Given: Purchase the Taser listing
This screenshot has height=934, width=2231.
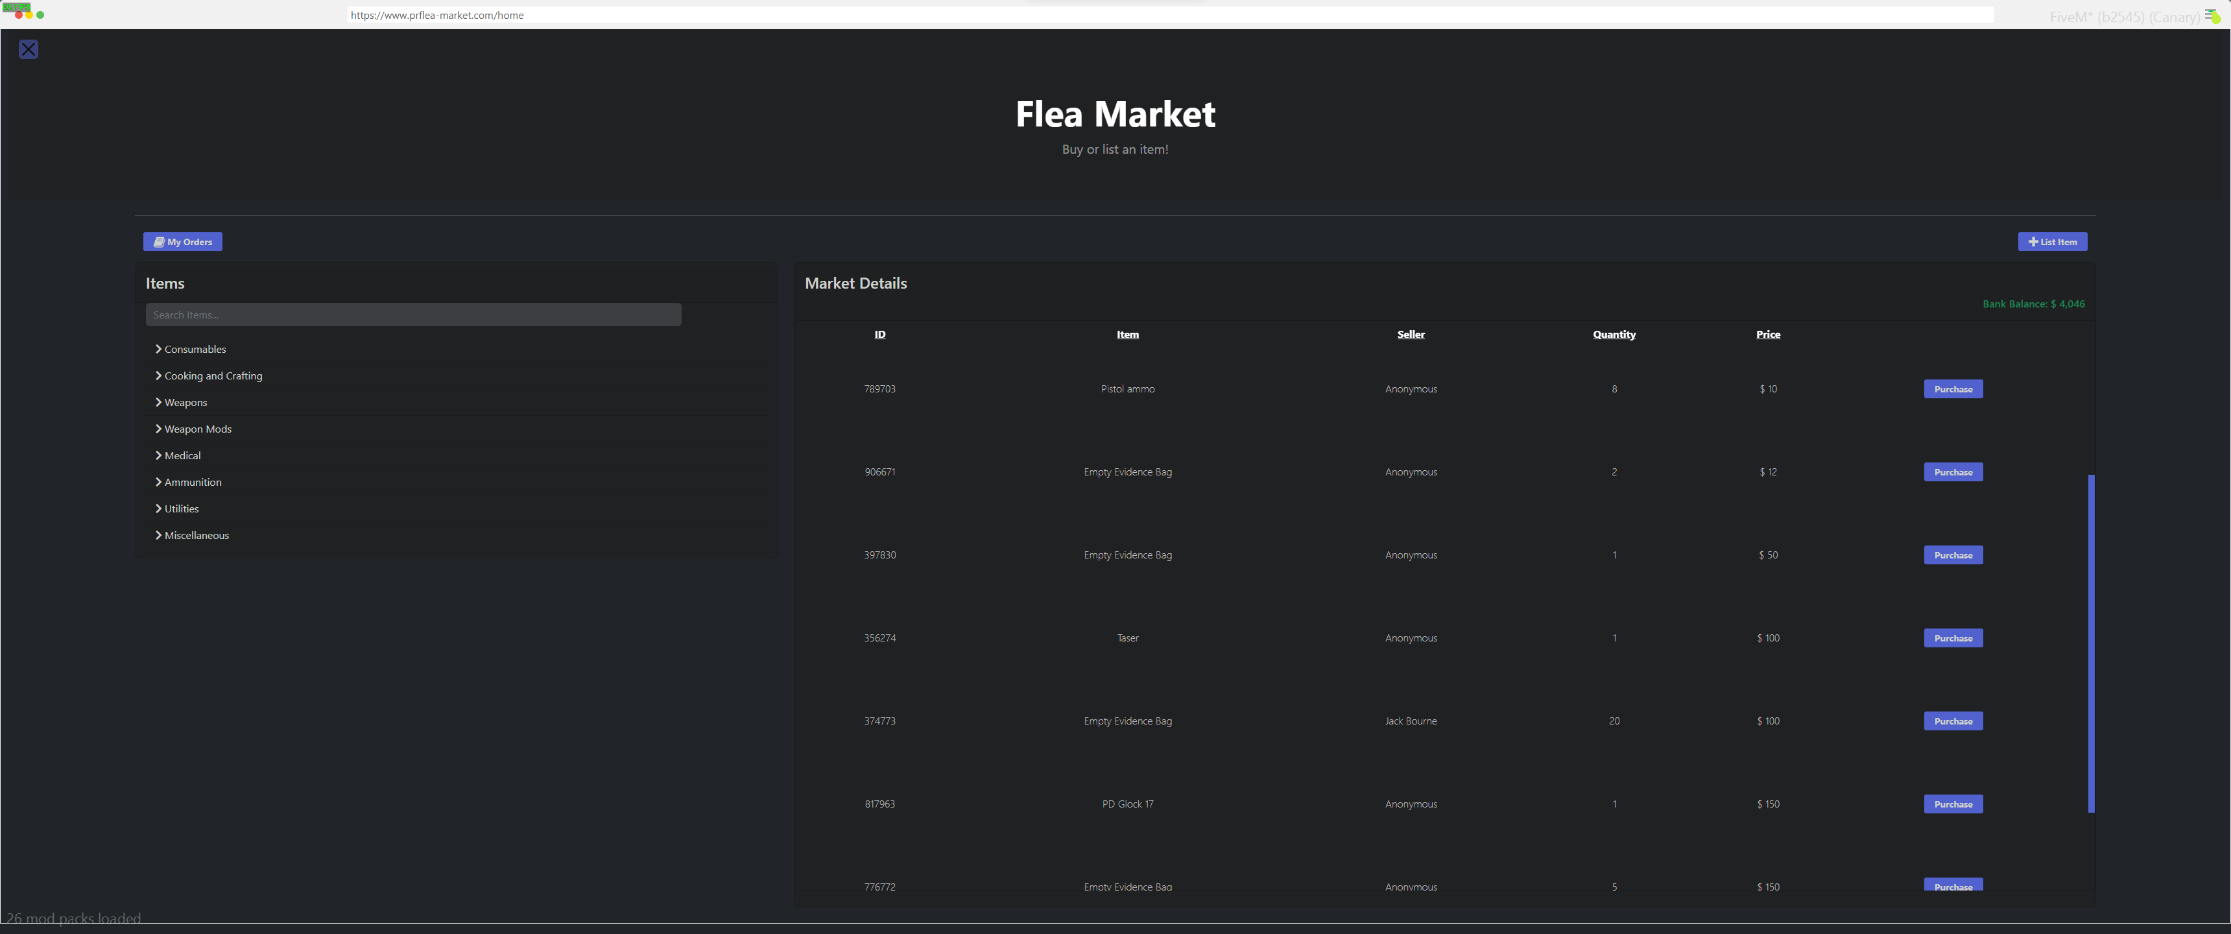Looking at the screenshot, I should pyautogui.click(x=1953, y=638).
